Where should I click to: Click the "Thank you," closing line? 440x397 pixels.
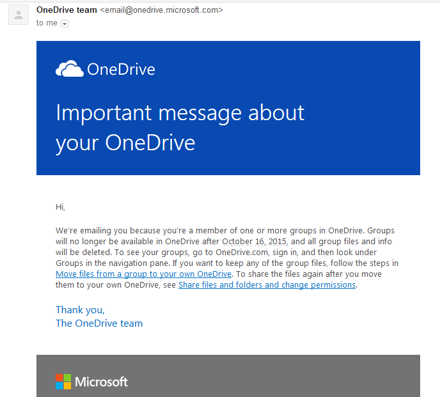(x=80, y=310)
